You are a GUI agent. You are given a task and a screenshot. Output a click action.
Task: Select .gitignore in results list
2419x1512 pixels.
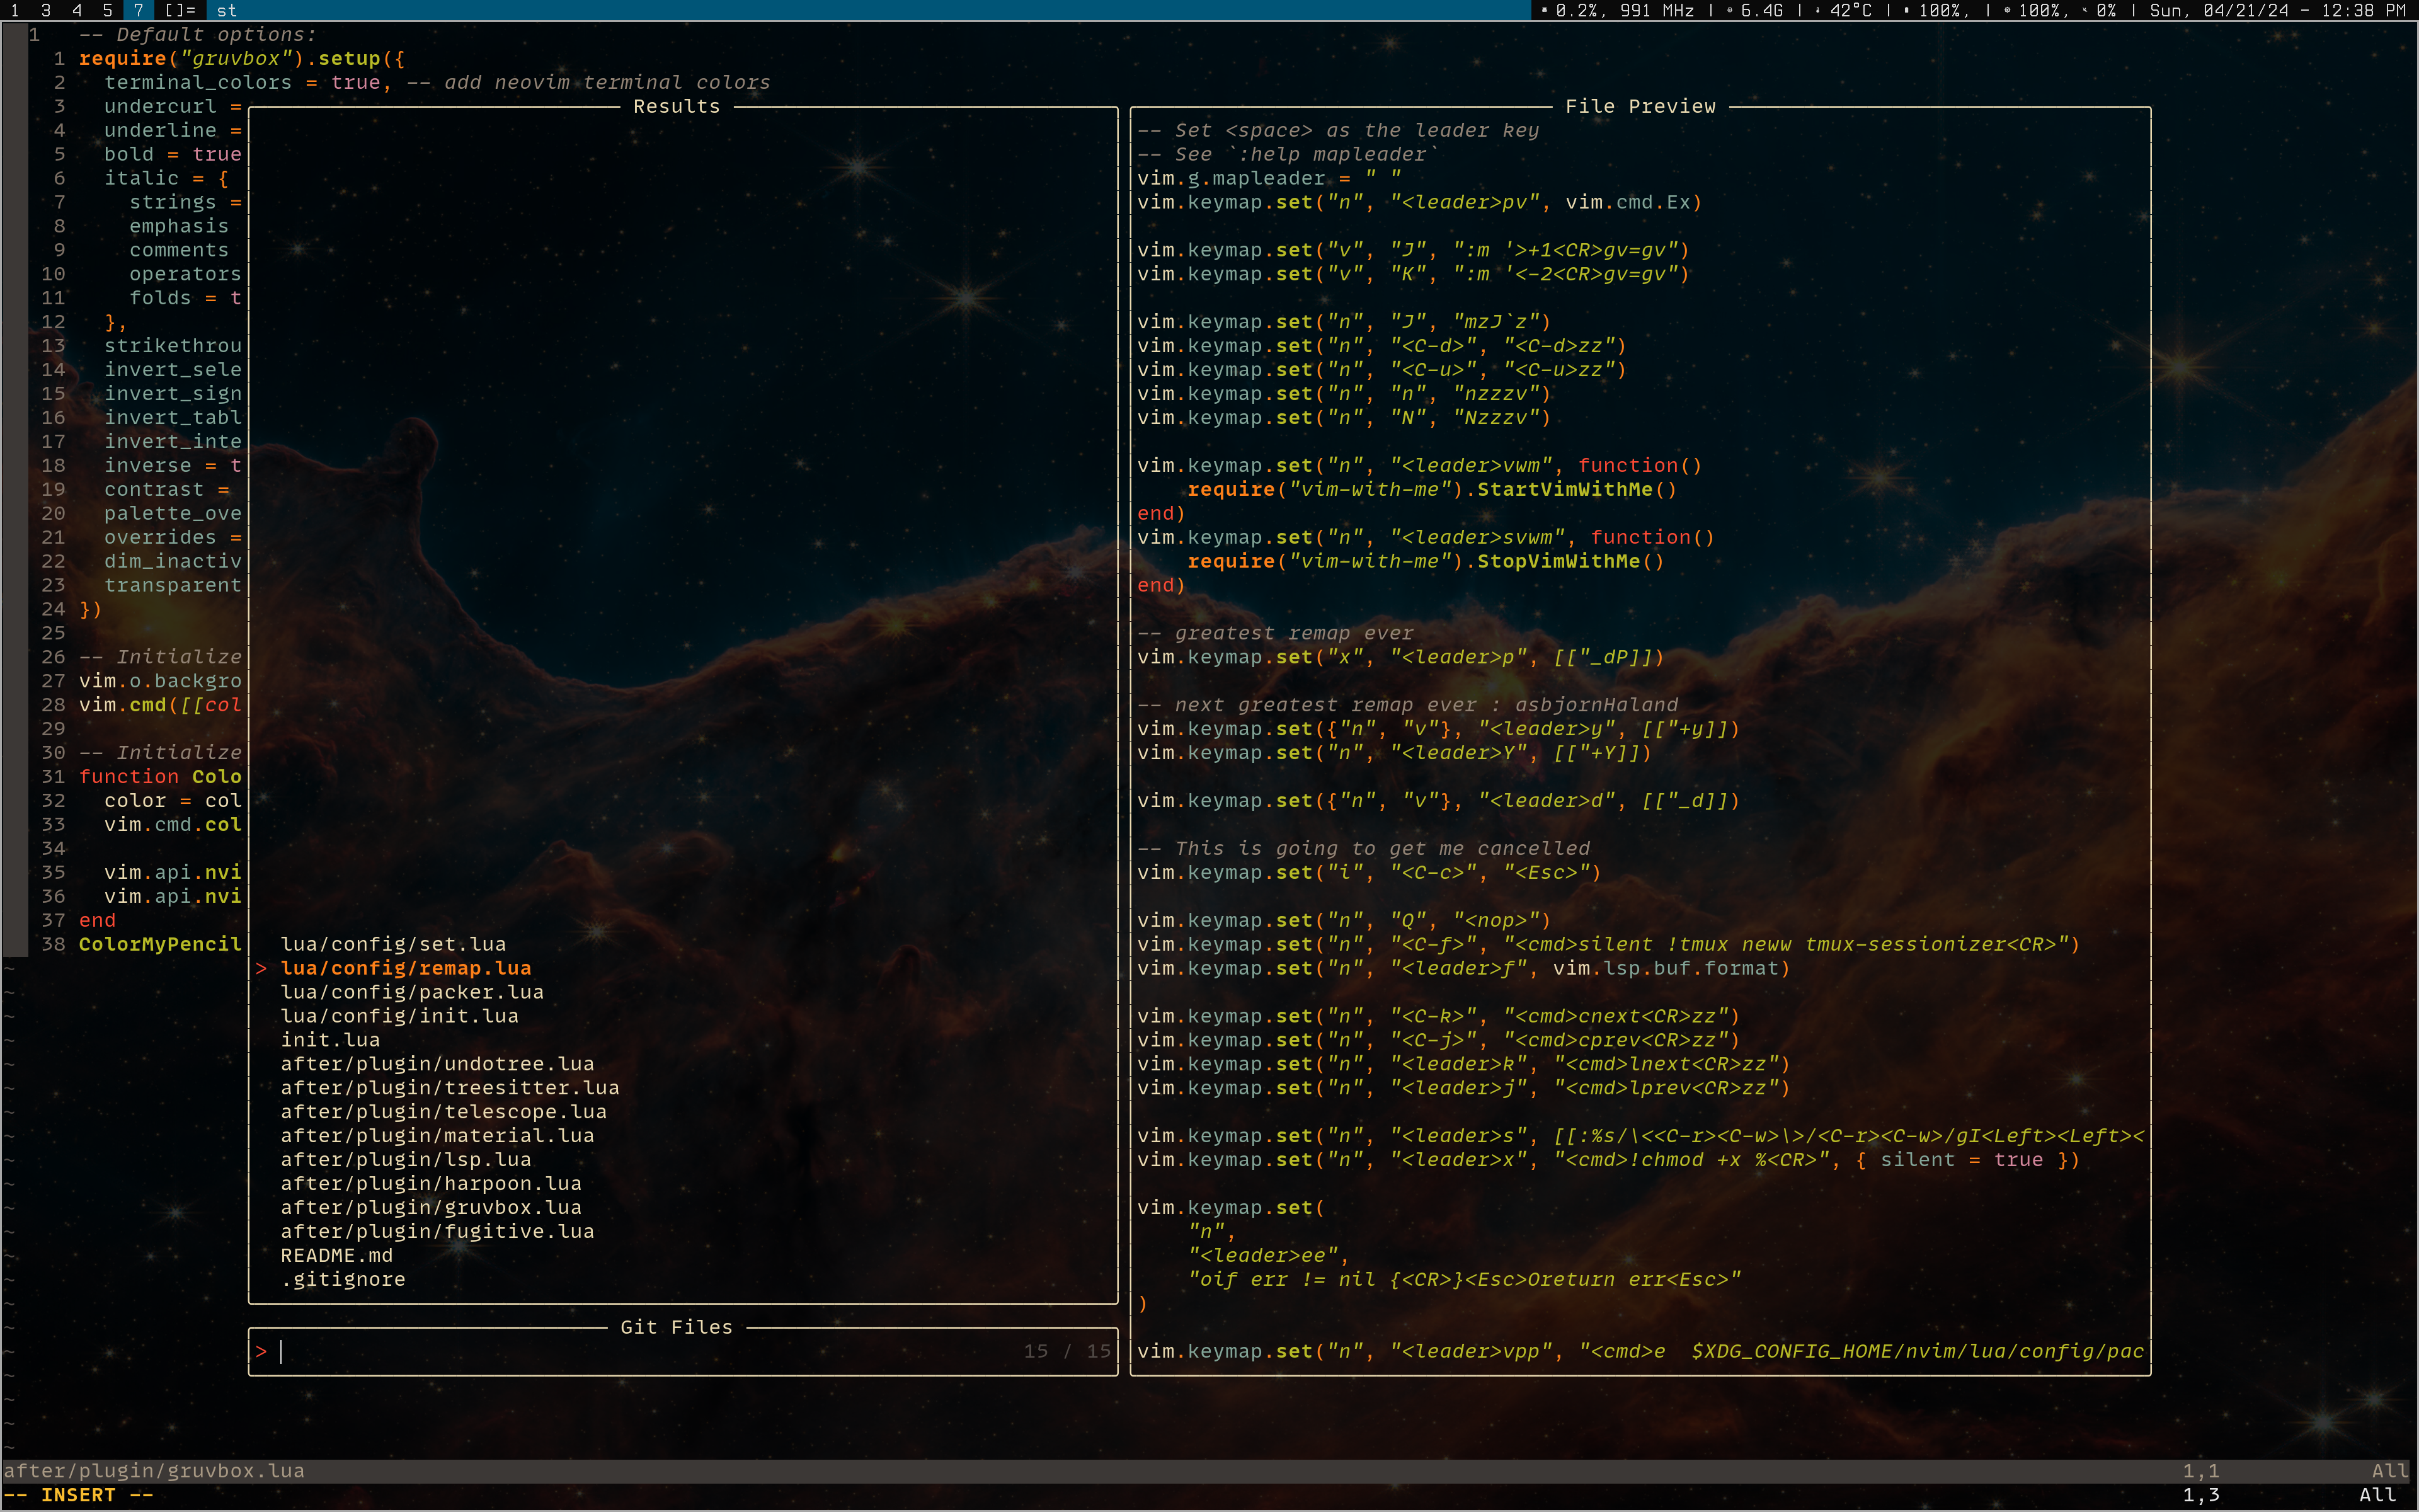(x=343, y=1279)
